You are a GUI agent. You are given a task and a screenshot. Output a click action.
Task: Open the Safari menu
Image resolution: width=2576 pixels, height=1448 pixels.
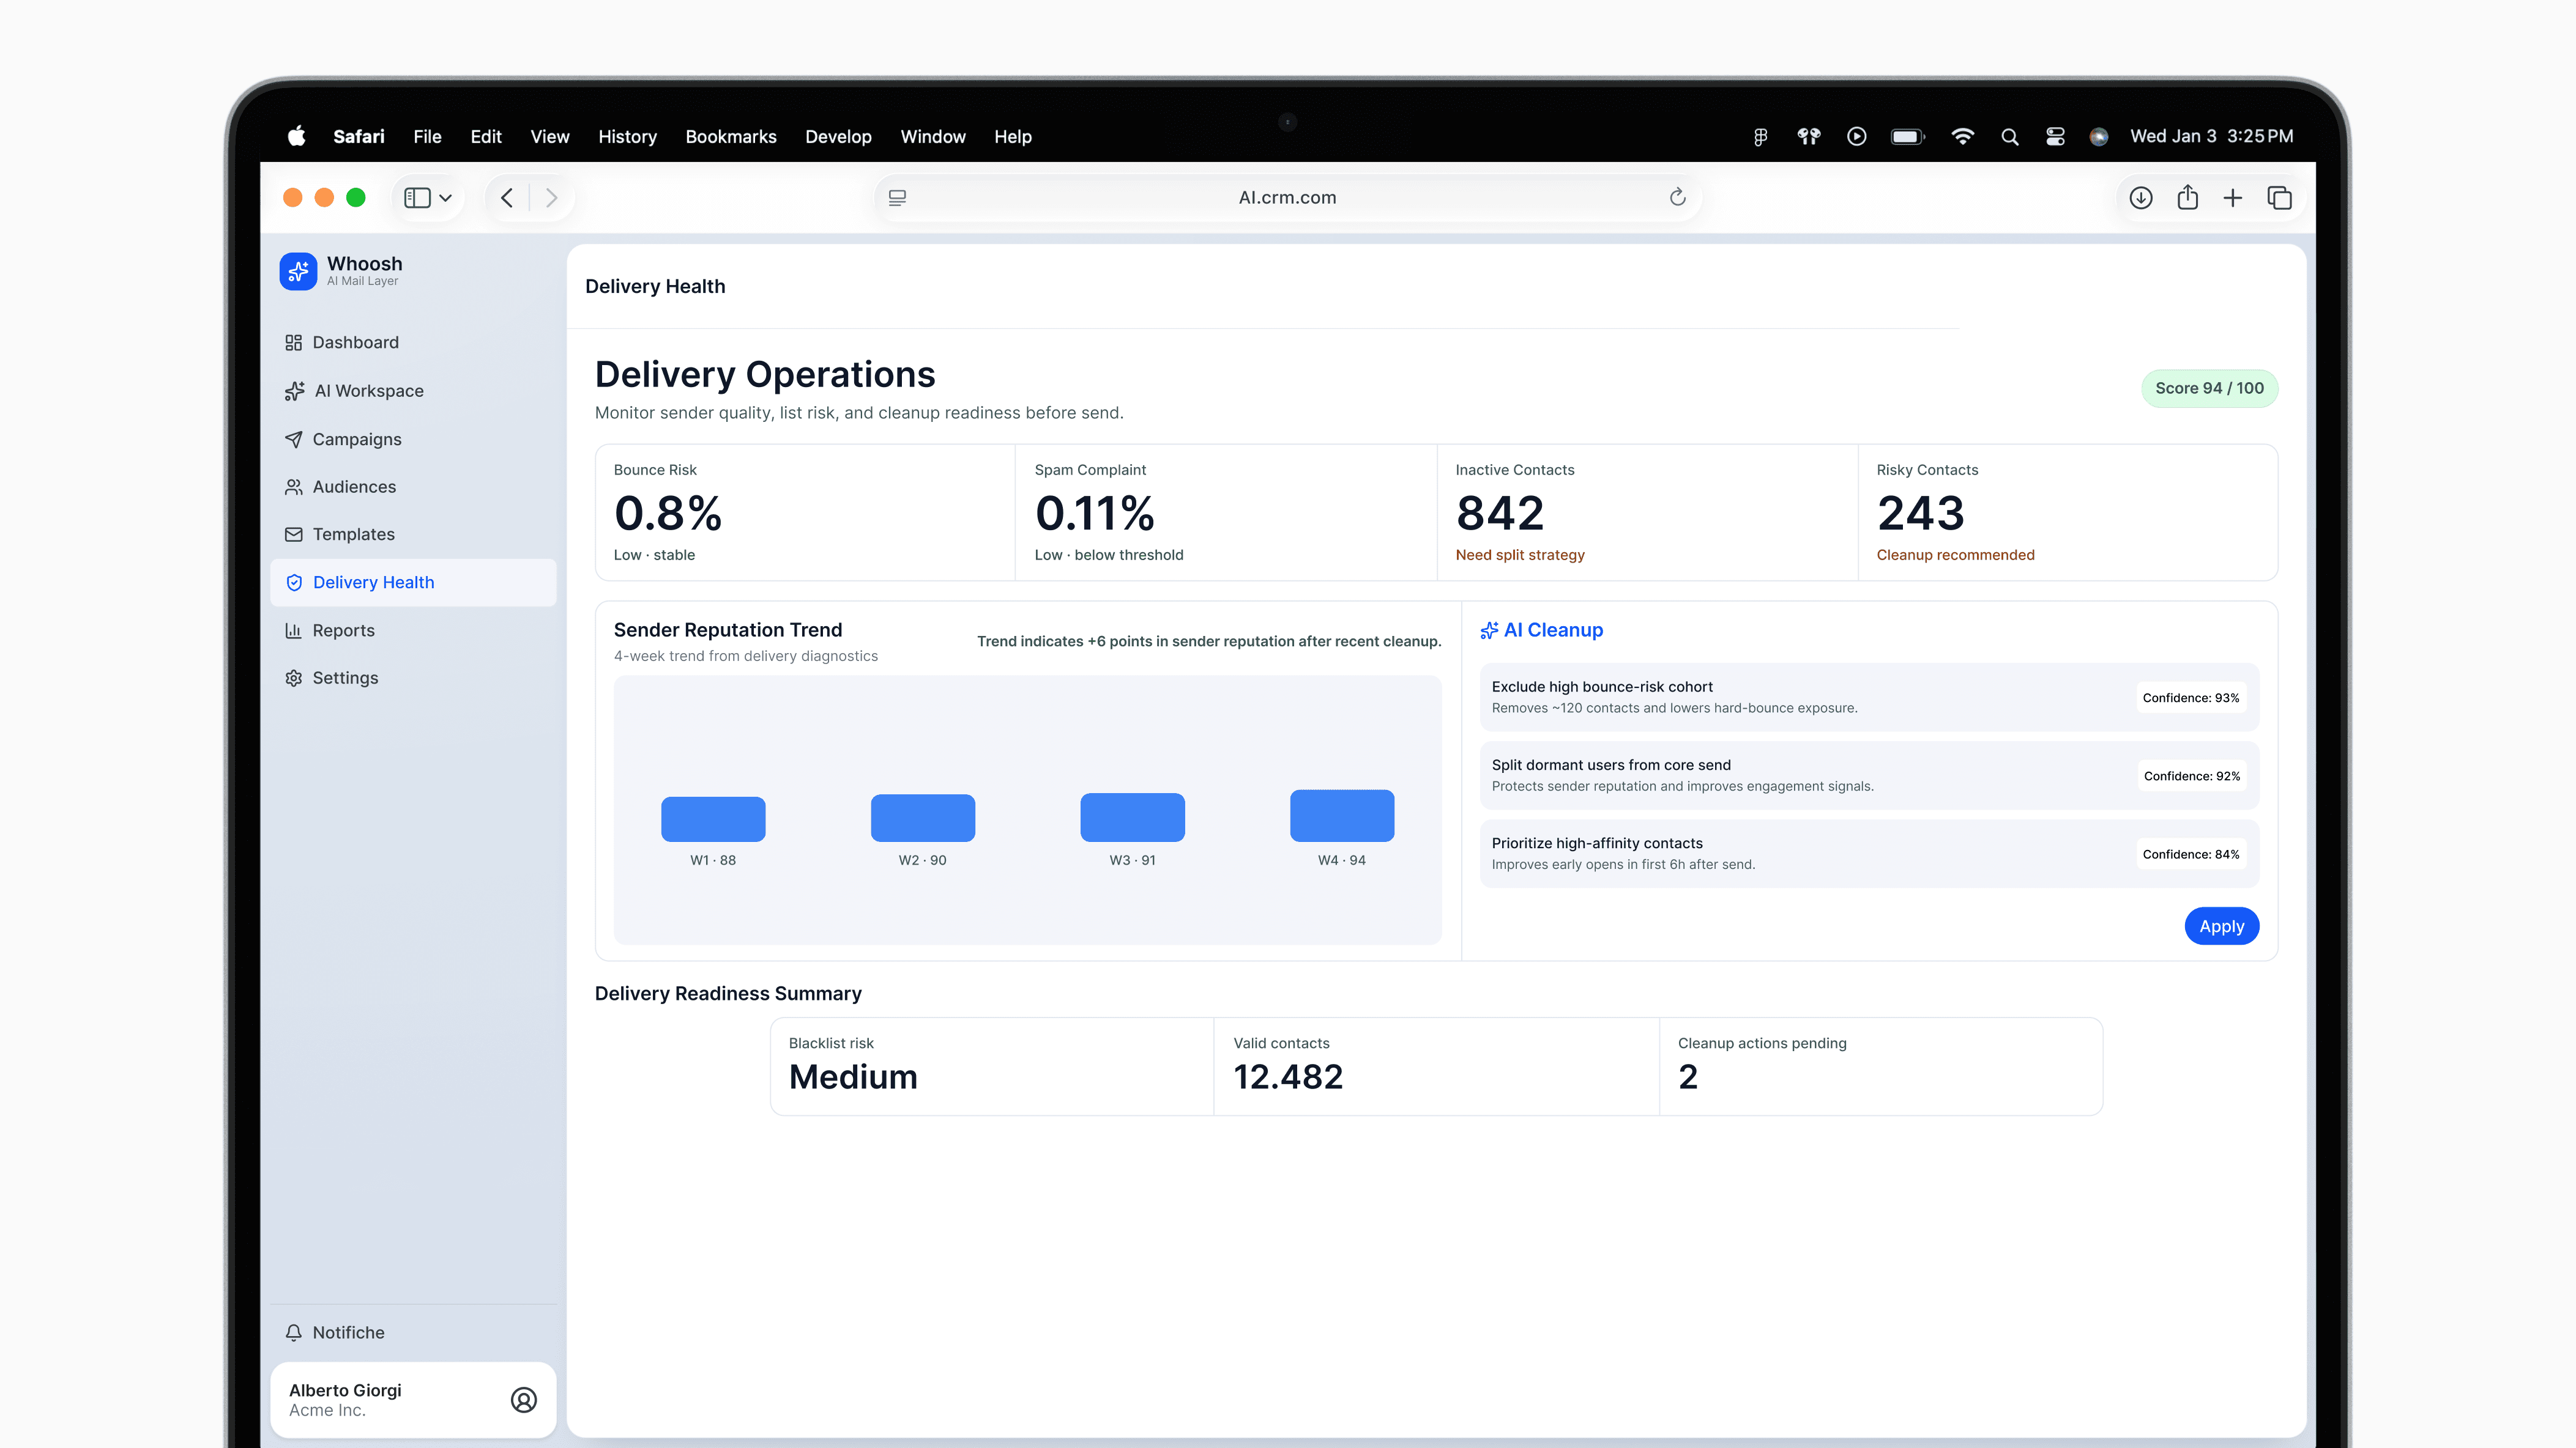tap(358, 137)
